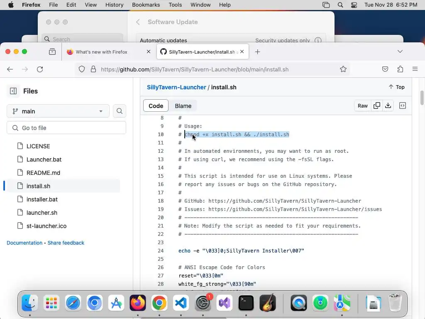Open the Bookmarks menu in menu bar
Screen dimensions: 425x319
coord(146,5)
